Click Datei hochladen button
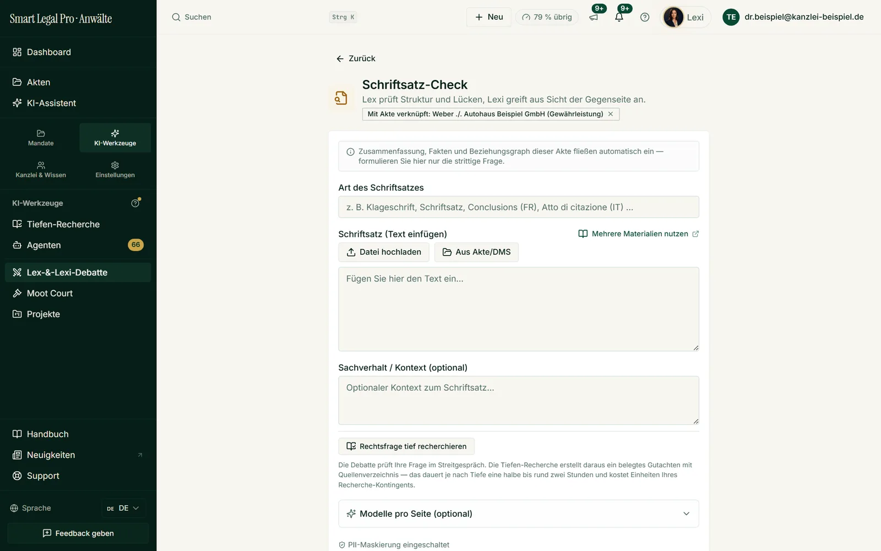Image resolution: width=881 pixels, height=551 pixels. (x=384, y=252)
